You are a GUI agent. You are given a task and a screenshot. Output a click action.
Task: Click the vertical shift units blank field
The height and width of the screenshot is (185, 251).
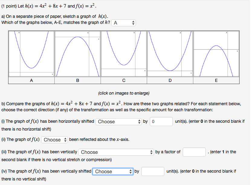click(x=153, y=171)
